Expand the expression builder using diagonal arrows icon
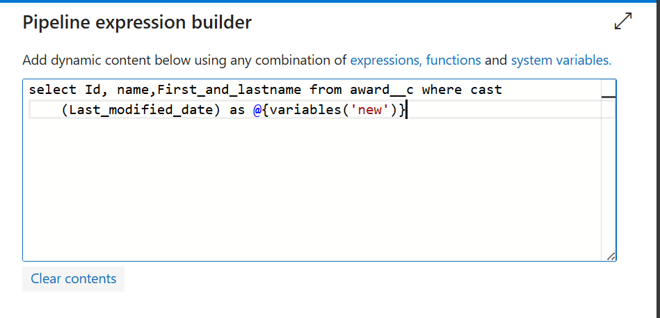The image size is (660, 318). tap(623, 21)
